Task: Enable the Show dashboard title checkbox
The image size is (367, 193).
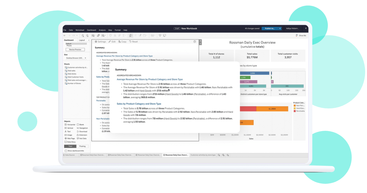Action: (x=66, y=151)
